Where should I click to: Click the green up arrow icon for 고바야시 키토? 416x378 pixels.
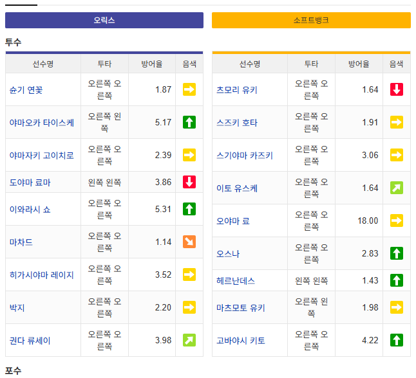(x=397, y=340)
